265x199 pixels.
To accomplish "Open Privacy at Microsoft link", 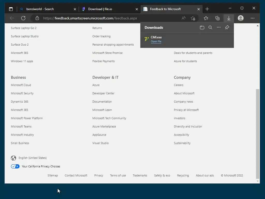I will [x=186, y=110].
